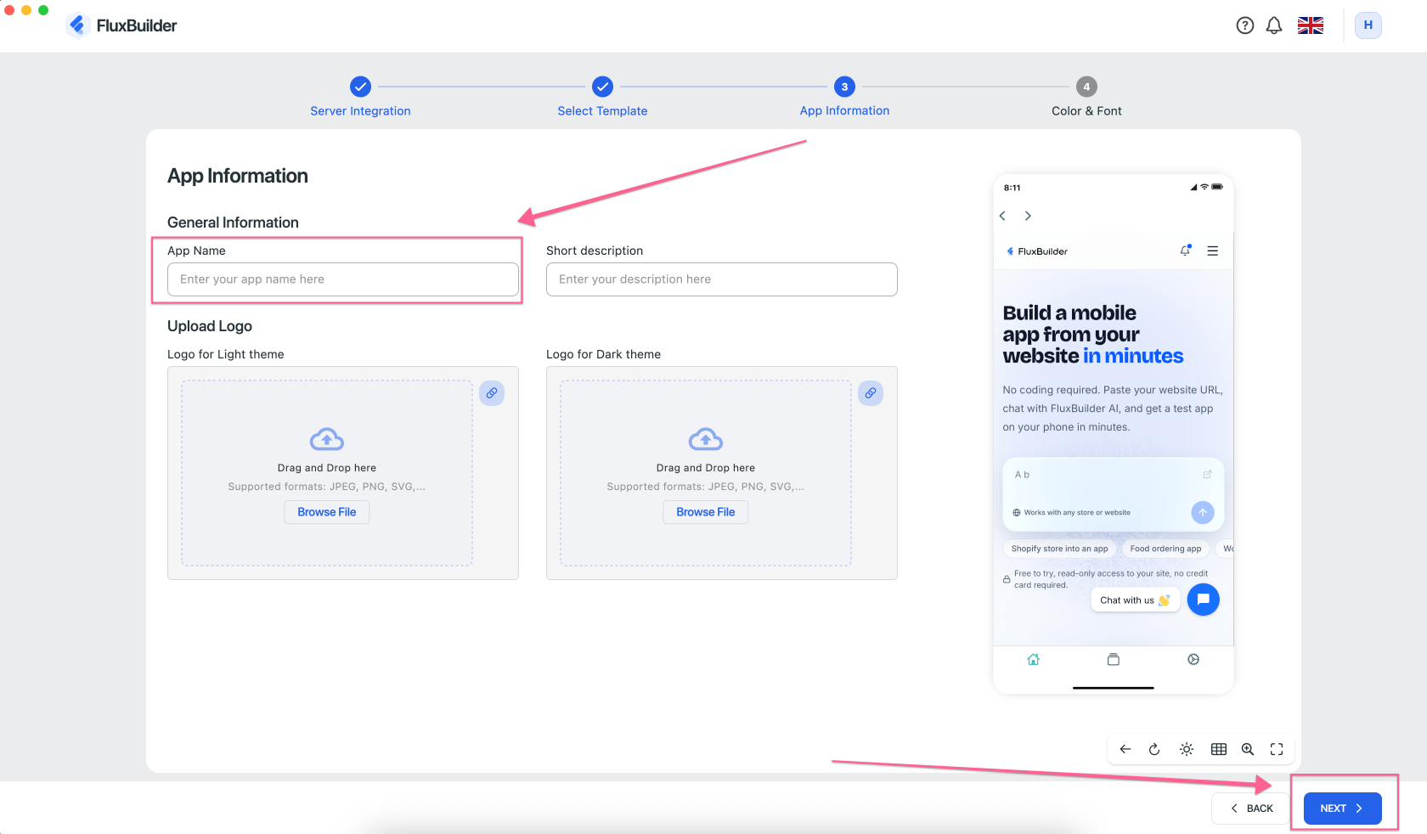Click the BACK button
This screenshot has height=834, width=1427.
1252,809
